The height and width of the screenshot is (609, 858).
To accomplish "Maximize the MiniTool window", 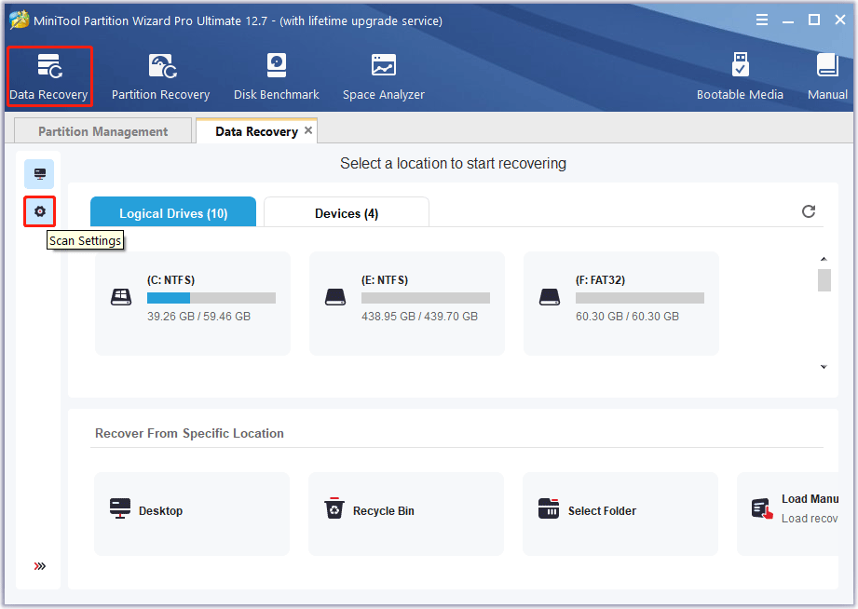I will 814,20.
